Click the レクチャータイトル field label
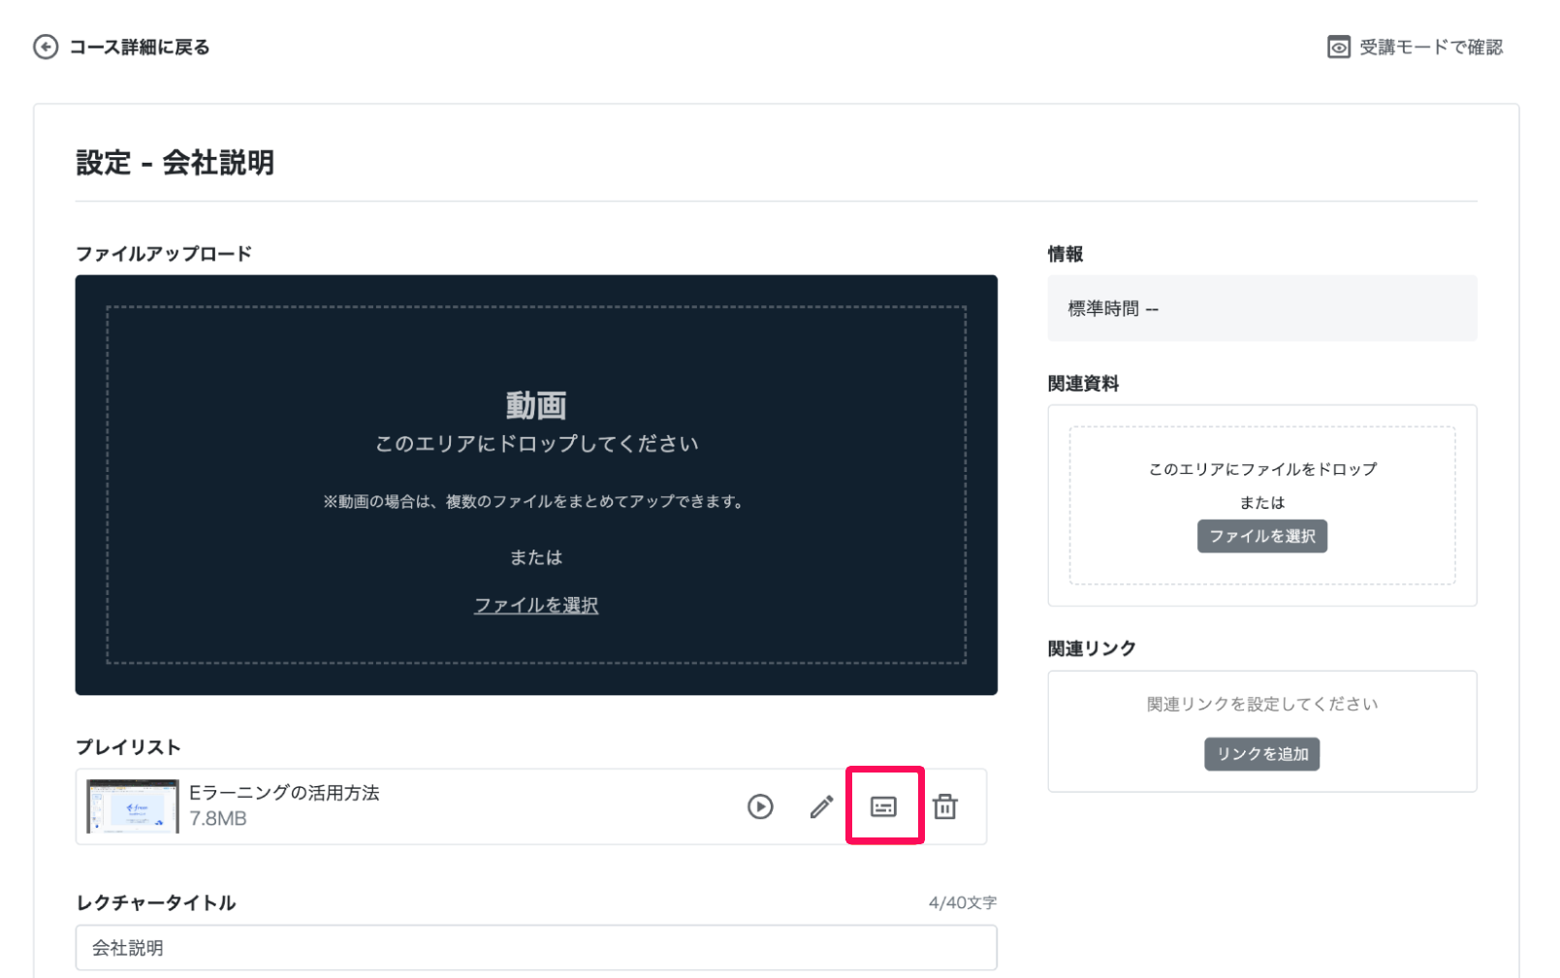Viewport: 1560px width, 978px height. [155, 902]
